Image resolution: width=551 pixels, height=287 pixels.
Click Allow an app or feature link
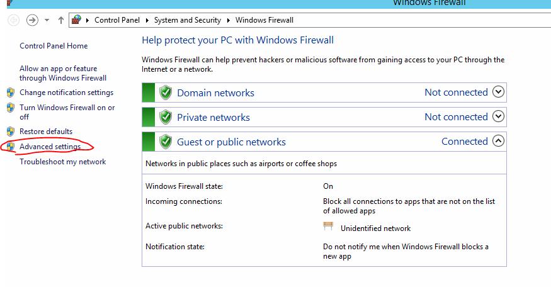[x=63, y=73]
